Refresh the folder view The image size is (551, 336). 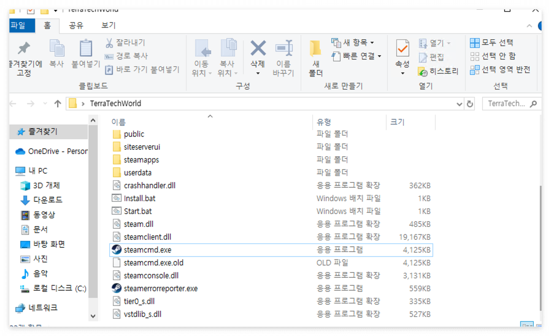[470, 104]
